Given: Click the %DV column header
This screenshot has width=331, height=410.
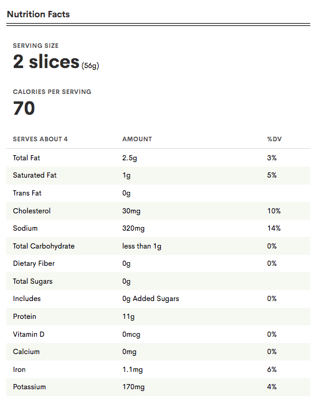Looking at the screenshot, I should coord(274,139).
